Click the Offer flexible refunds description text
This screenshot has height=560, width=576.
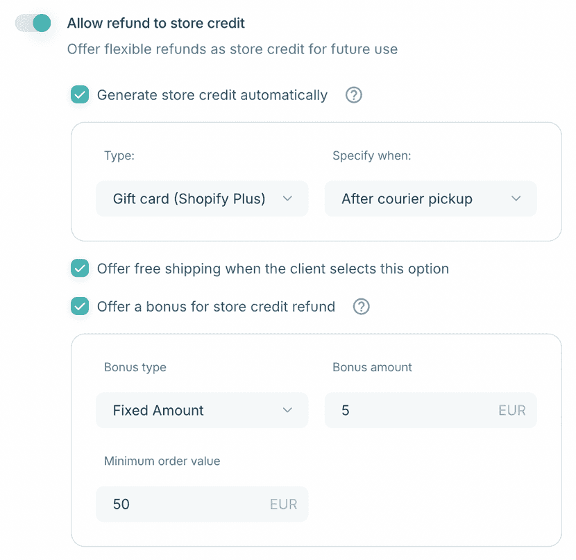coord(232,50)
